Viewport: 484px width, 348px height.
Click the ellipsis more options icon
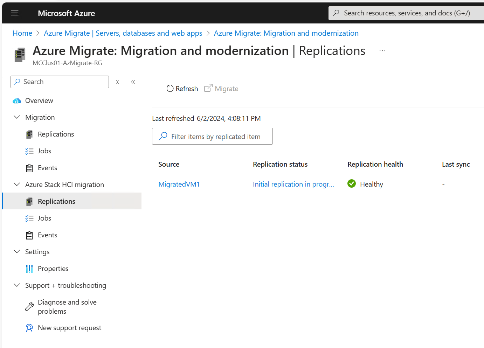click(x=382, y=51)
